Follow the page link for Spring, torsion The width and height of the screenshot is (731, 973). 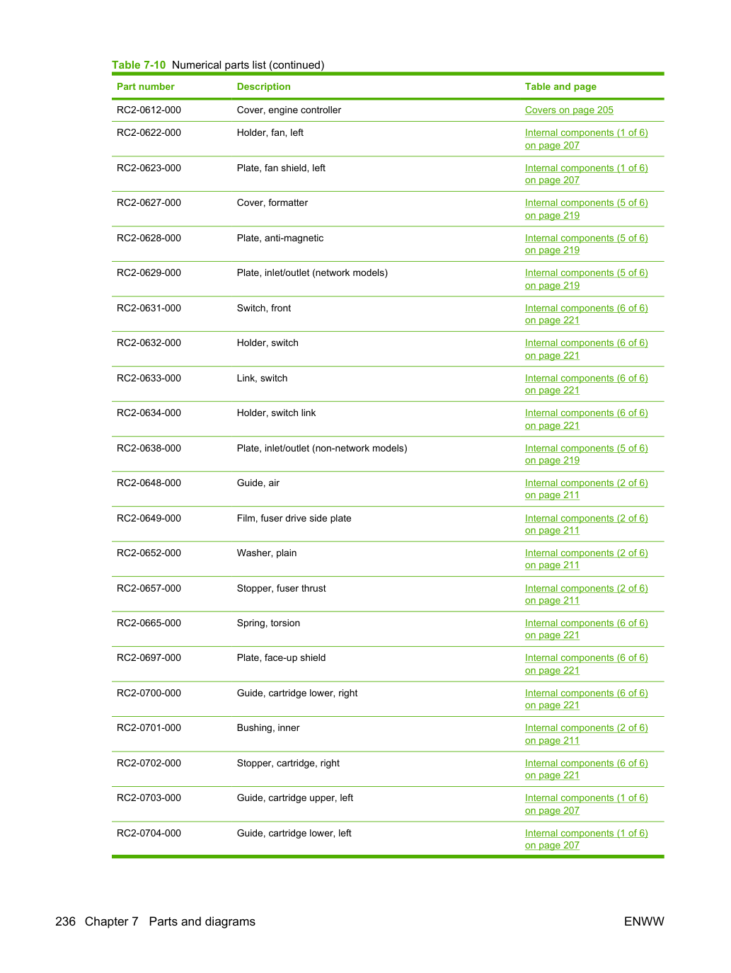586,629
